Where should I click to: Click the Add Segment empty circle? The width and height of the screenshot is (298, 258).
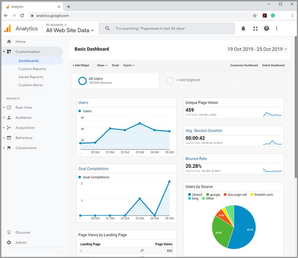(x=170, y=81)
